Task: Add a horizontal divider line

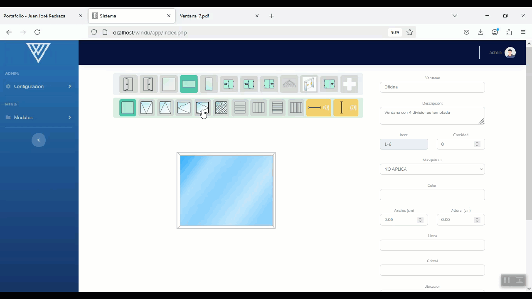Action: (x=319, y=108)
